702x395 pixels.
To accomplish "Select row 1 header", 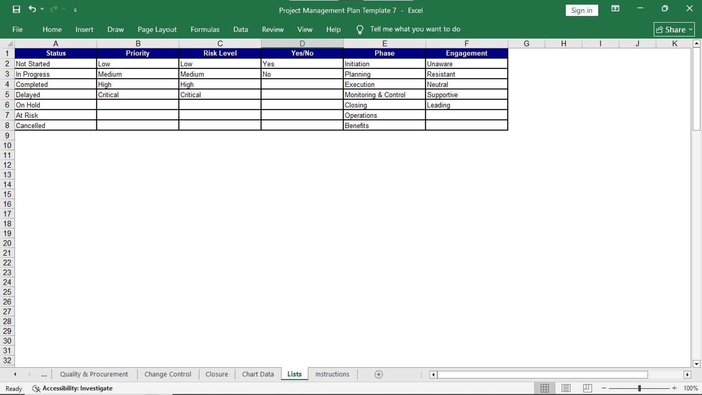I will click(x=7, y=53).
